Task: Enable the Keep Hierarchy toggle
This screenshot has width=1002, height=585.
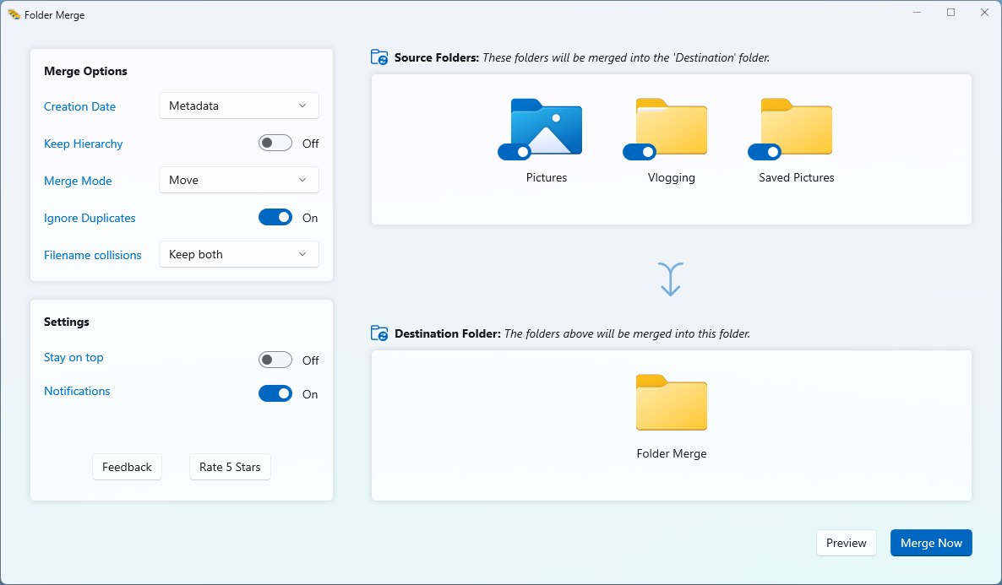Action: pos(275,143)
